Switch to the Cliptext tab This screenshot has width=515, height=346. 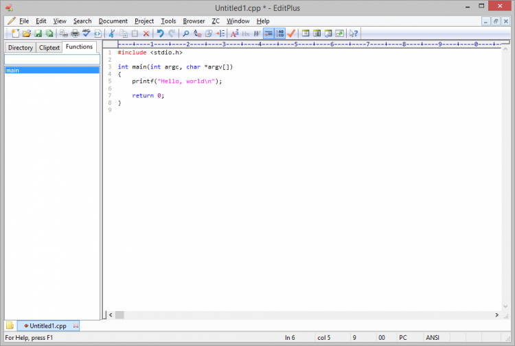click(x=49, y=48)
